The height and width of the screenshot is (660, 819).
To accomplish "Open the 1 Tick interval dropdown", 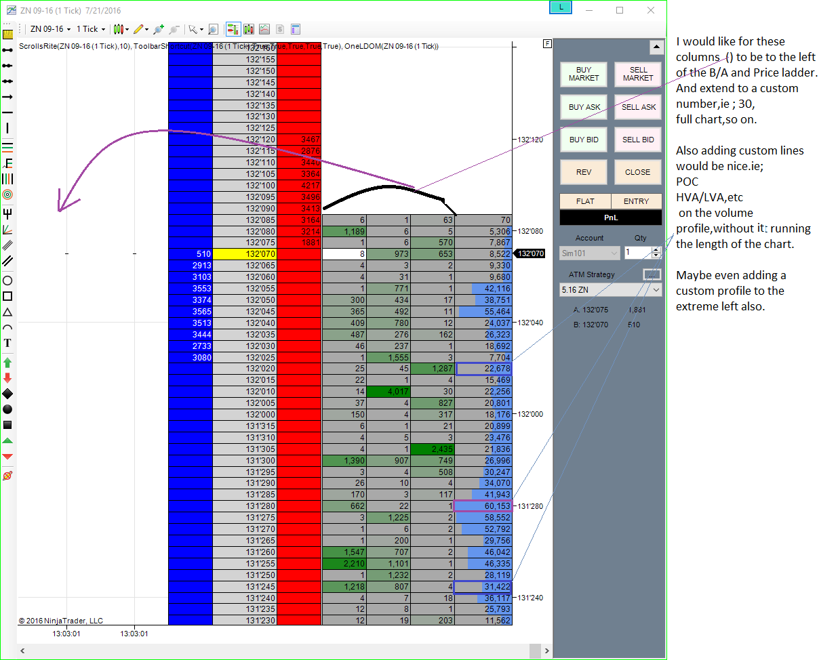I will [x=91, y=29].
